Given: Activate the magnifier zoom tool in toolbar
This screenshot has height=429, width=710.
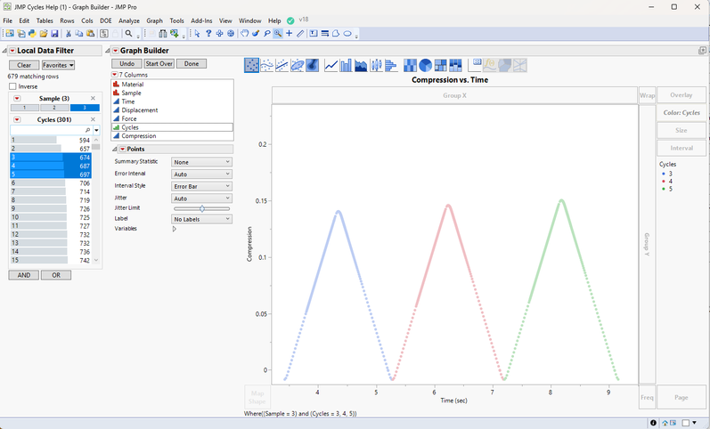Looking at the screenshot, I should pos(278,33).
